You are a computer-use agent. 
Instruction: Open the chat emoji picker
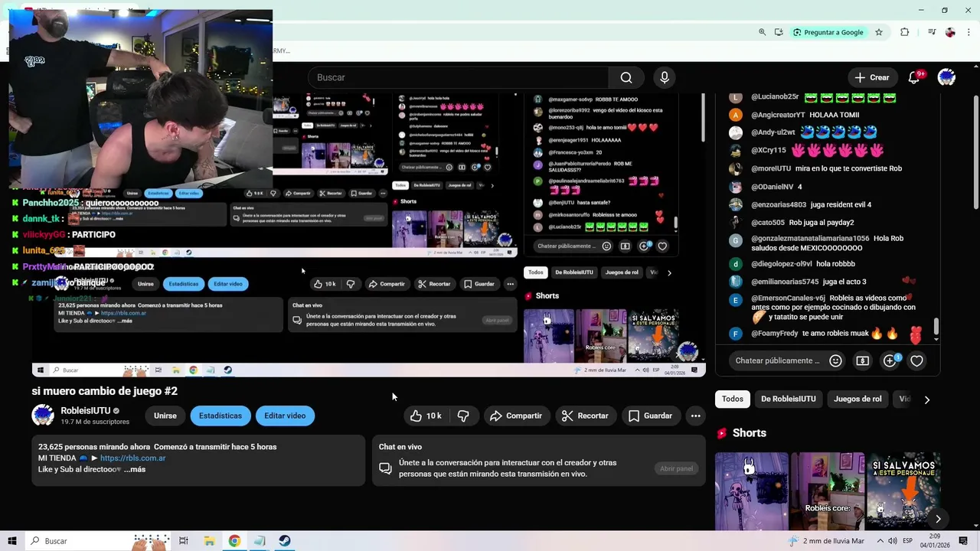pyautogui.click(x=836, y=360)
